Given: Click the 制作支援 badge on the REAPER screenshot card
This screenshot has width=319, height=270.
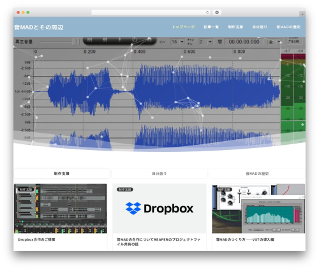Looking at the screenshot, I should tap(26, 190).
